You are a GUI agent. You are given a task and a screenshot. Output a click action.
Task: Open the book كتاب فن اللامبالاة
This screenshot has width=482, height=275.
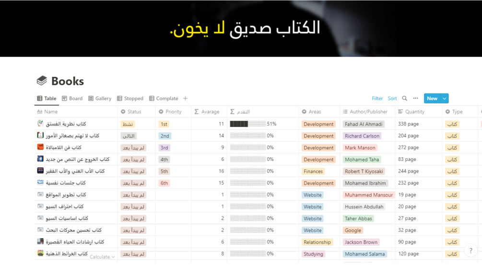64,148
